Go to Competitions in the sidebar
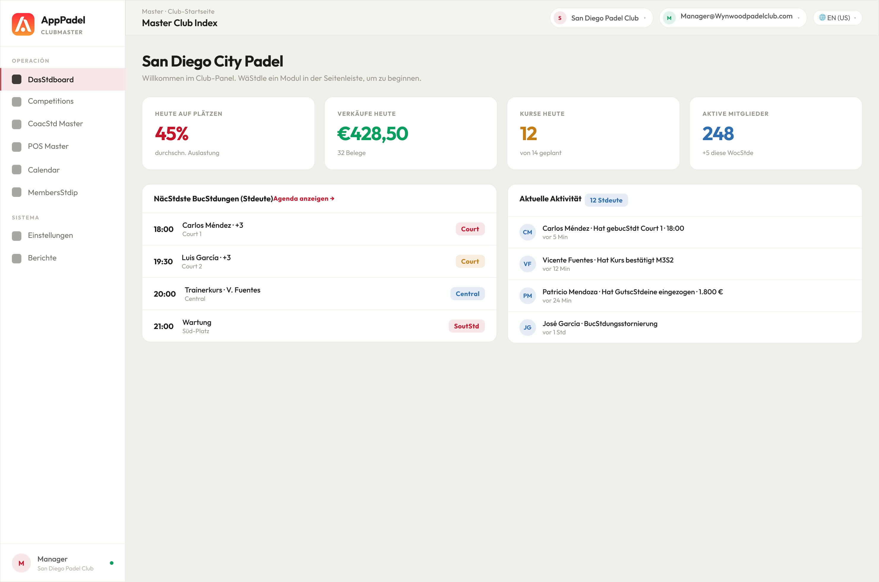 [63, 101]
